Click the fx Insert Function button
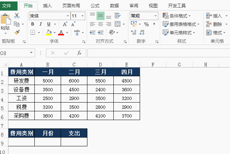 tap(79, 53)
